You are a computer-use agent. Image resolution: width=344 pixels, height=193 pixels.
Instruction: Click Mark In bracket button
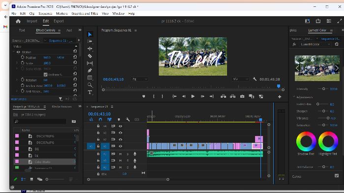pyautogui.click(x=153, y=96)
